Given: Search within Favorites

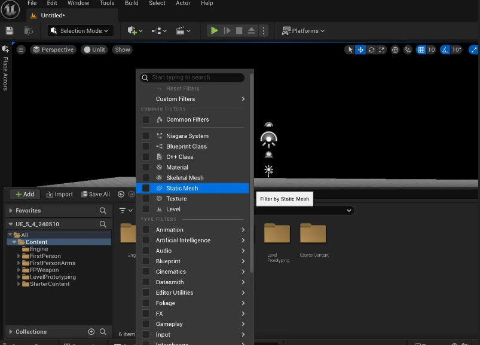Looking at the screenshot, I should pyautogui.click(x=103, y=211).
